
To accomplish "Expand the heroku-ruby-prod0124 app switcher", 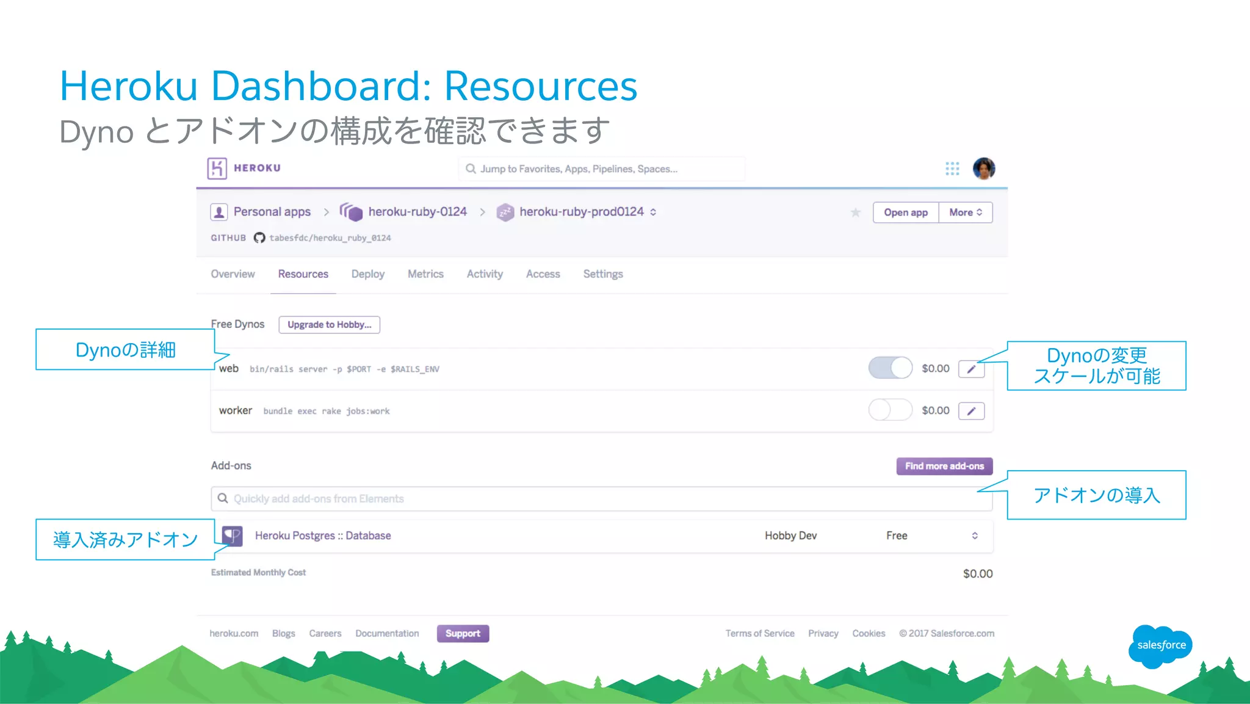I will (653, 212).
